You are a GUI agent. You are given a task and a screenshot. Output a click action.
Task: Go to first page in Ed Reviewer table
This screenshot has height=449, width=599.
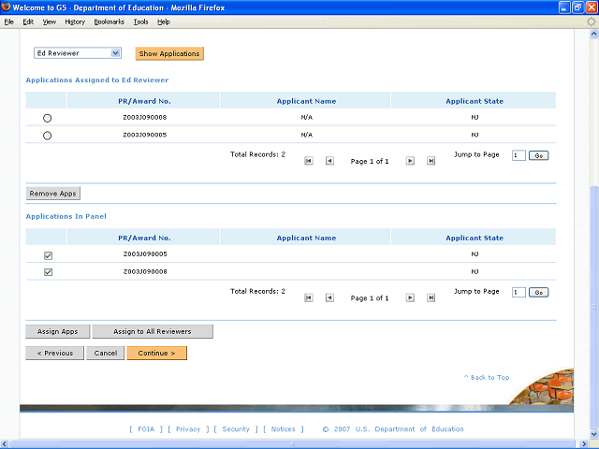(309, 161)
